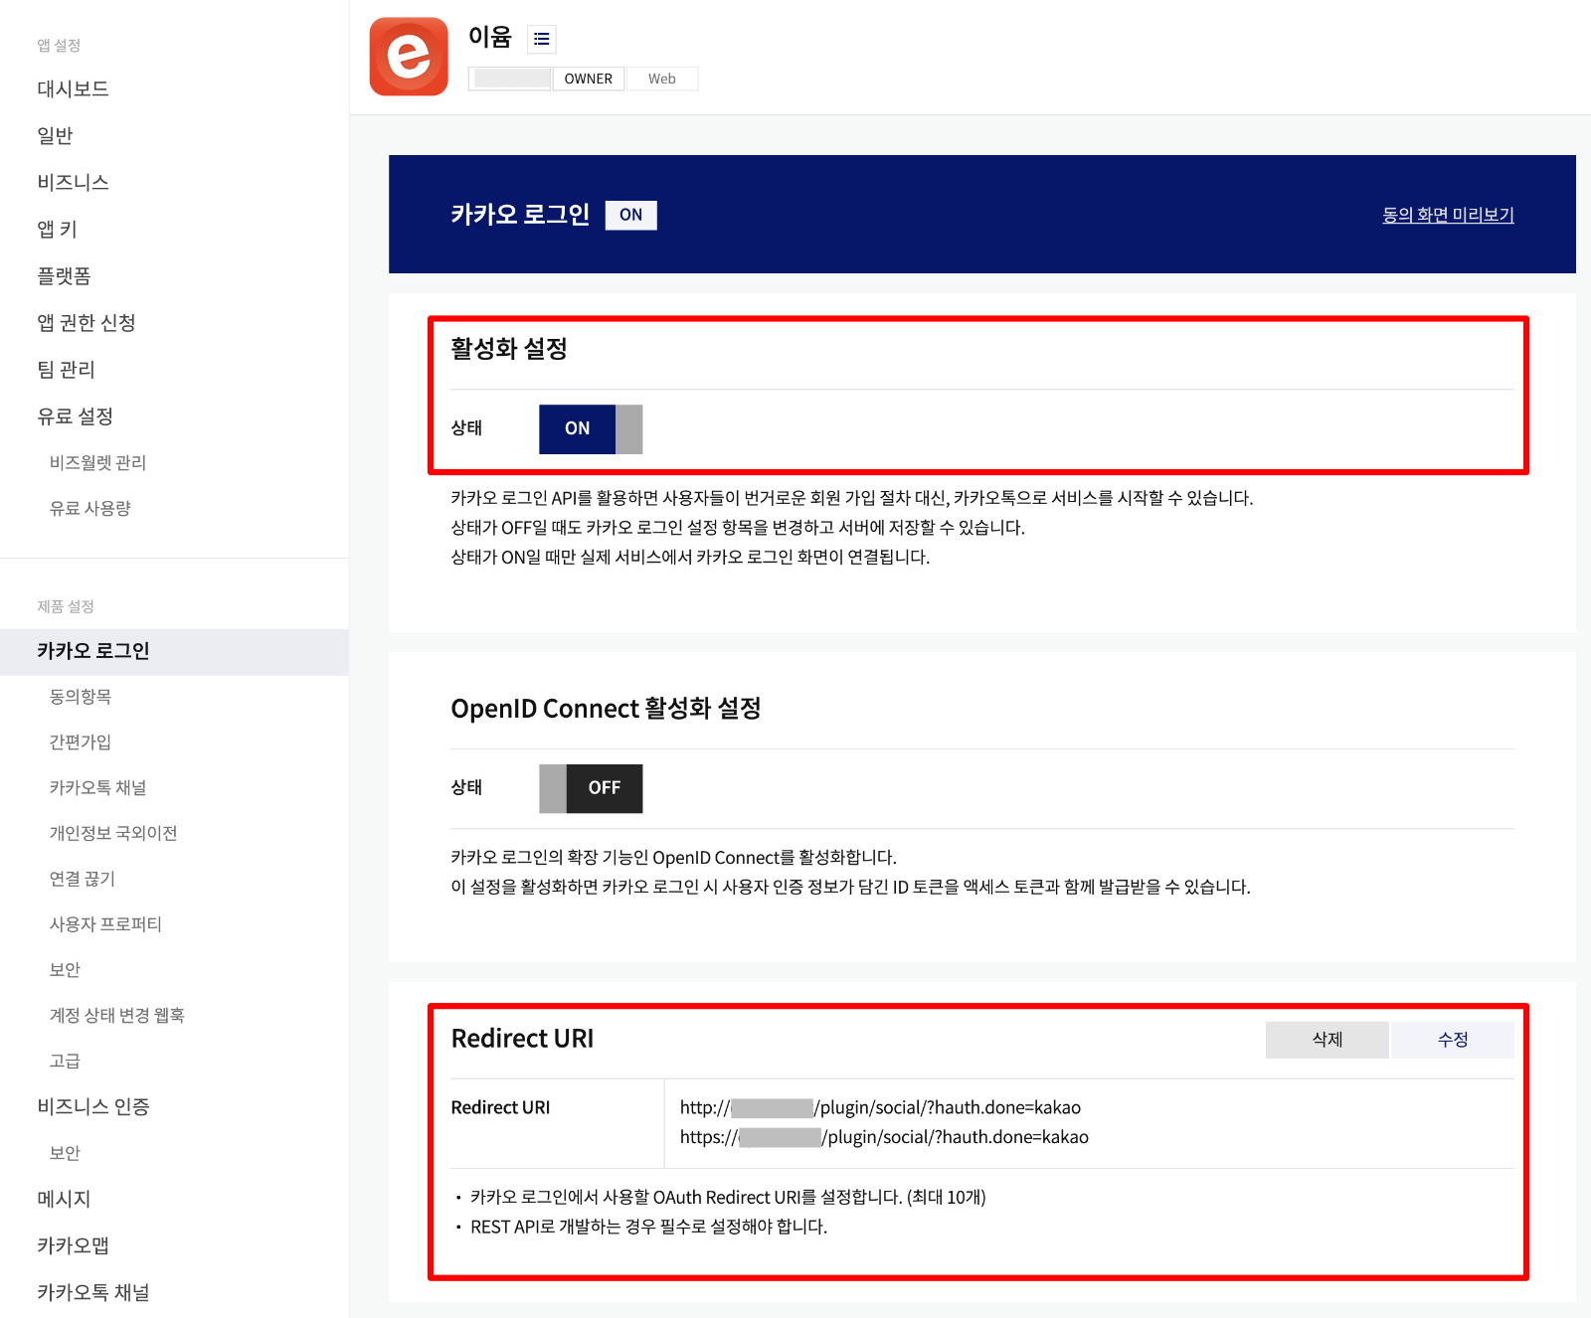
Task: Open 동의항목 submenu
Action: coord(81,697)
